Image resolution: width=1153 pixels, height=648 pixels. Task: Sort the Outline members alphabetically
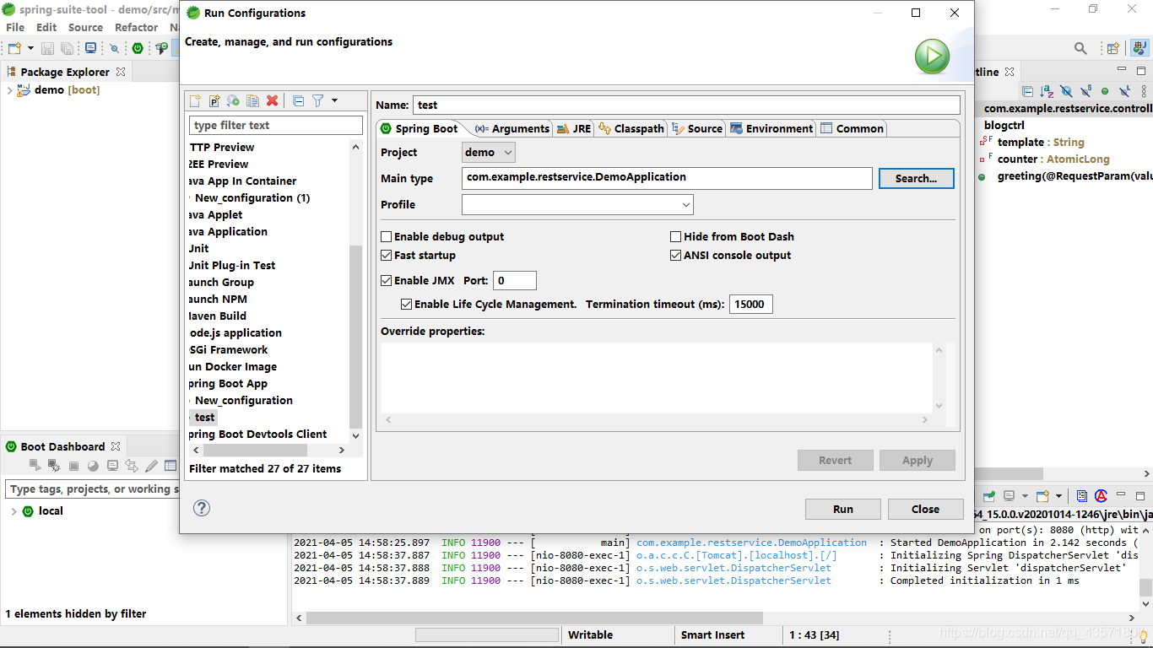click(x=1047, y=91)
